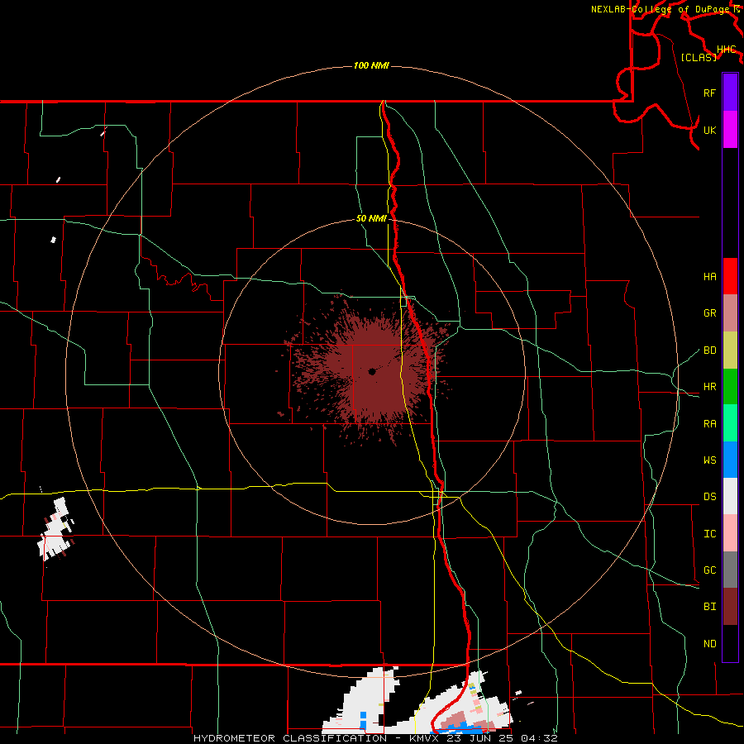Click the WS blue legend swatch
744x744 pixels.
click(730, 460)
